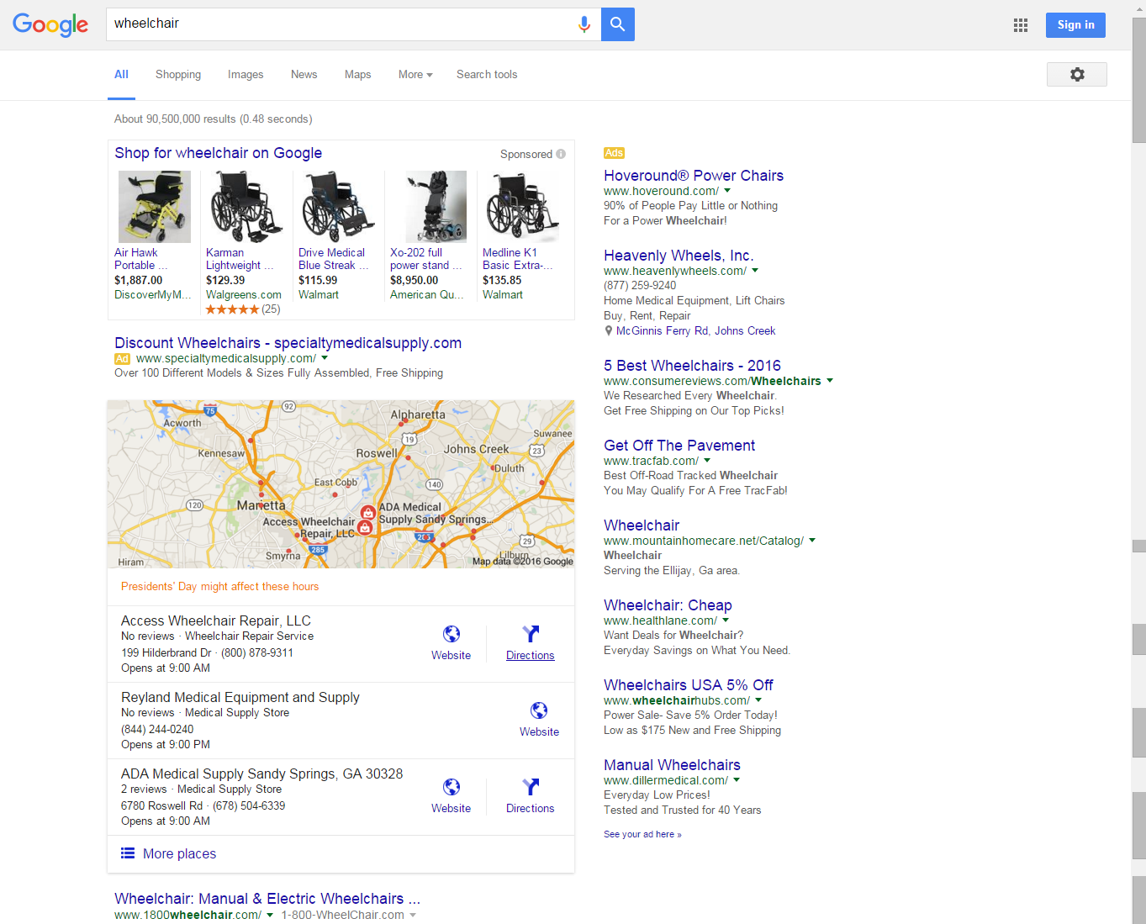Screen dimensions: 1146x924
Task: Open Wheelchair: Cheap healthlane ad
Action: [668, 605]
